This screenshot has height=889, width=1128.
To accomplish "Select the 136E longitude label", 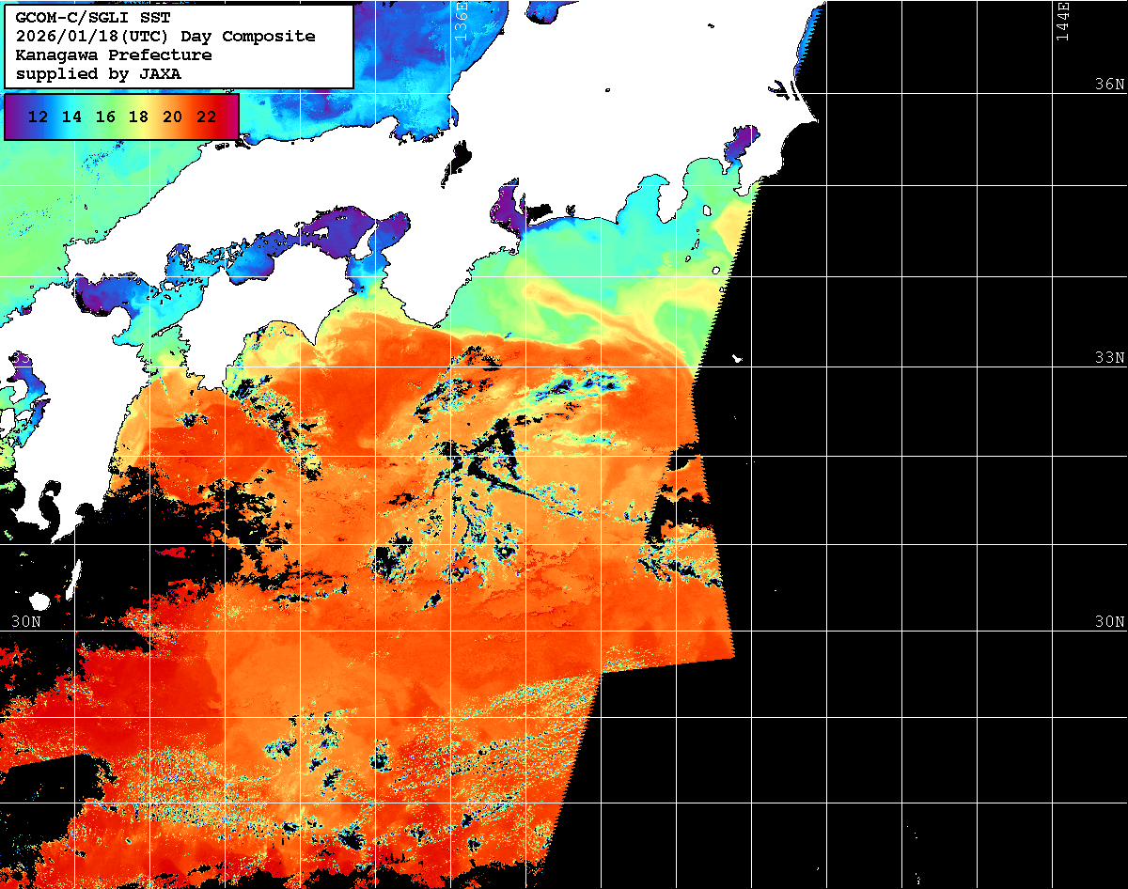I will 461,19.
